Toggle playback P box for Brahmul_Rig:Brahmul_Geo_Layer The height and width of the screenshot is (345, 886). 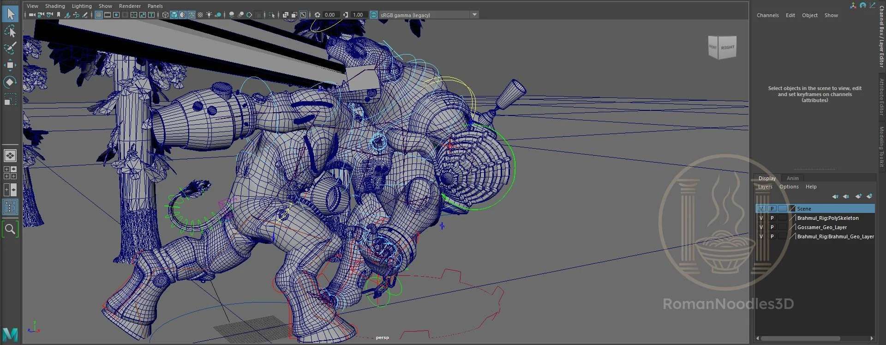tap(772, 236)
